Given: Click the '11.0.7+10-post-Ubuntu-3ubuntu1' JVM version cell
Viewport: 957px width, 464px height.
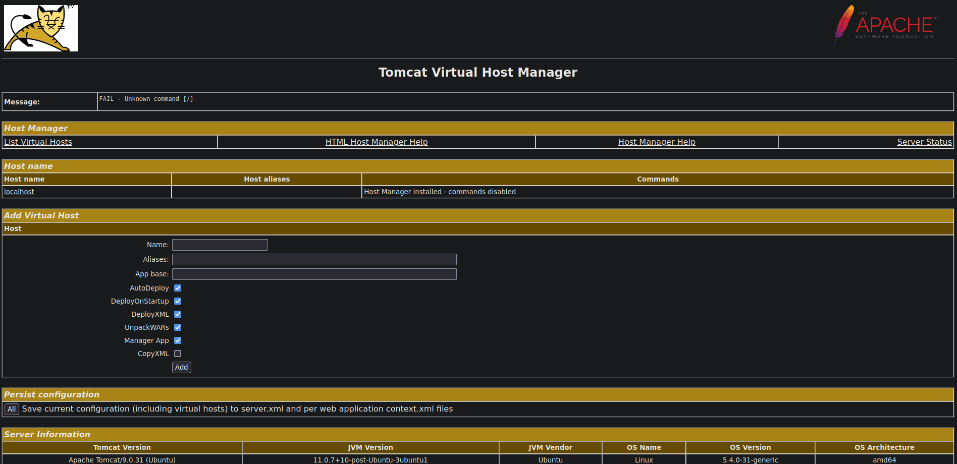Looking at the screenshot, I should pos(370,459).
